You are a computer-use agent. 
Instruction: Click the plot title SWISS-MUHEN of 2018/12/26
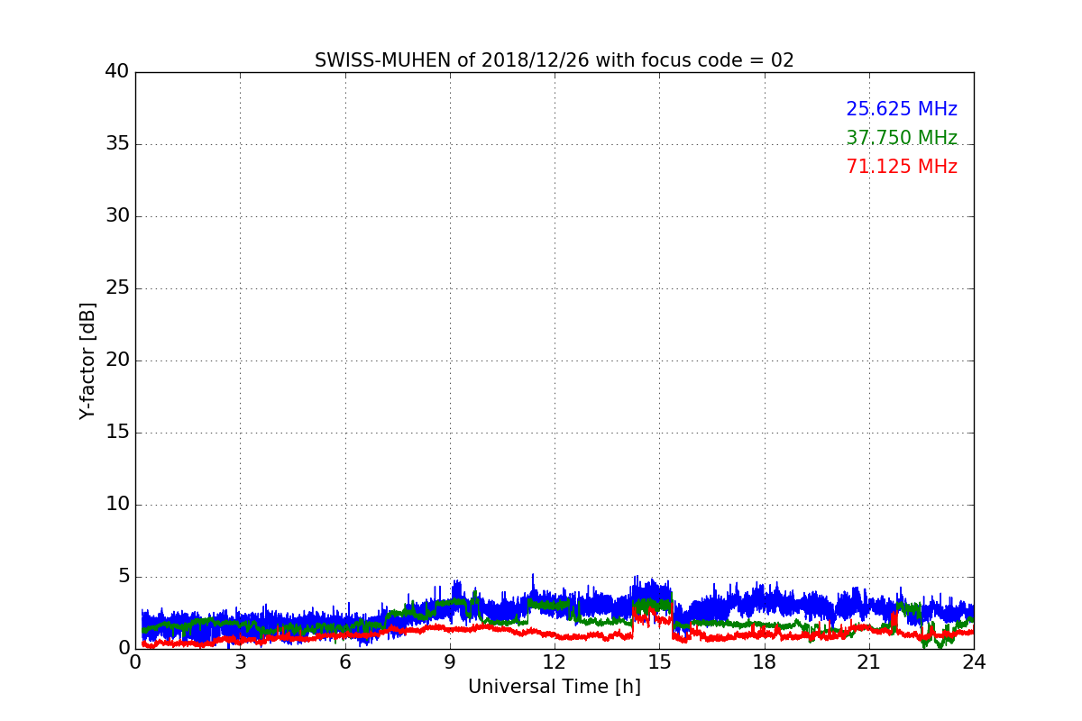(x=555, y=60)
